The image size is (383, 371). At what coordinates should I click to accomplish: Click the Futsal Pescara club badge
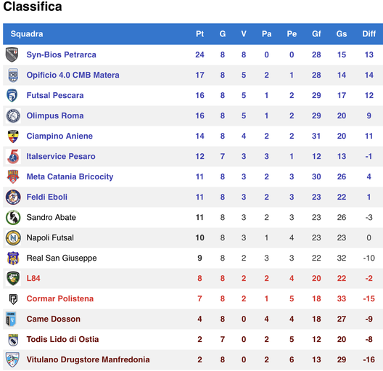pos(12,96)
